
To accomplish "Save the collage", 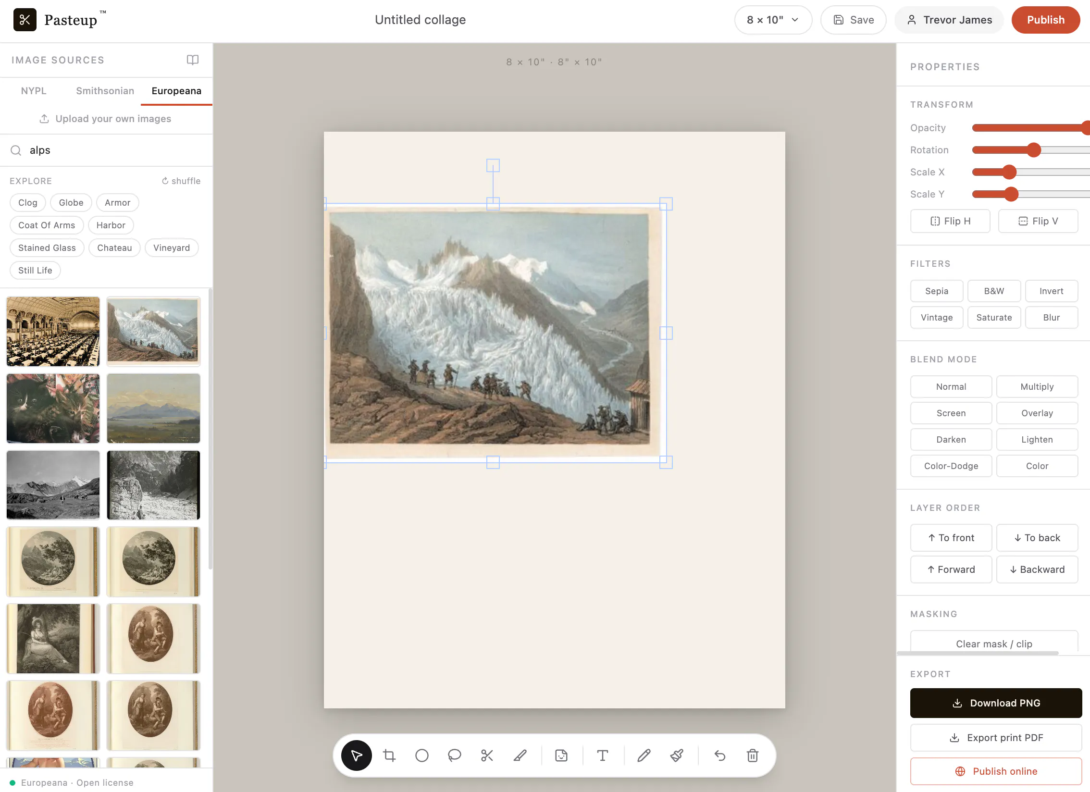I will tap(854, 20).
